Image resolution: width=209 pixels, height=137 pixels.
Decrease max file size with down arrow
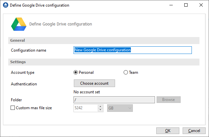pos(100,110)
